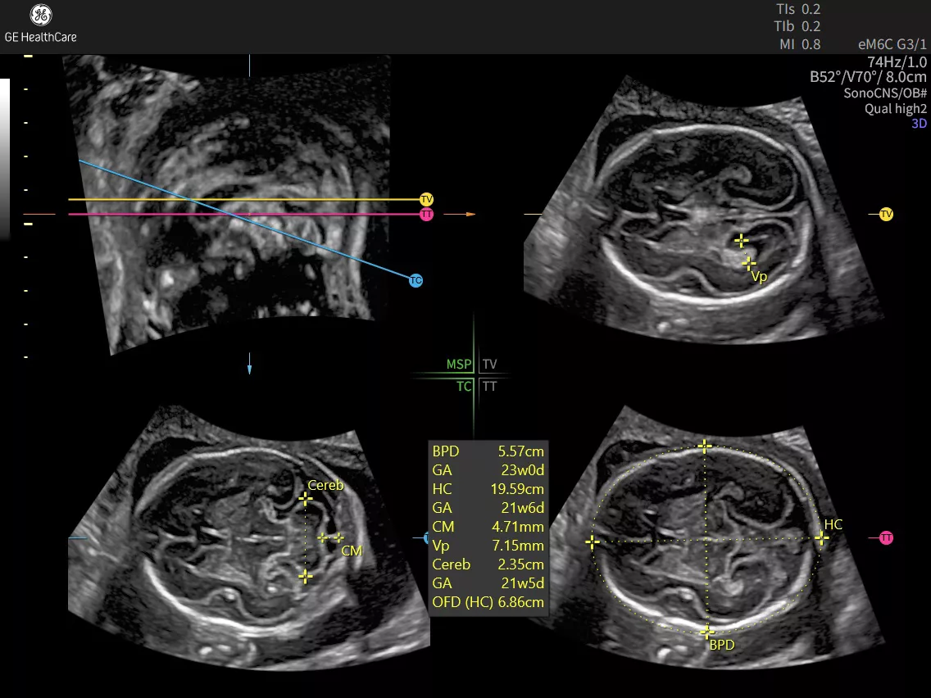Select the yellow TV plane marker on sagittal view

(426, 199)
